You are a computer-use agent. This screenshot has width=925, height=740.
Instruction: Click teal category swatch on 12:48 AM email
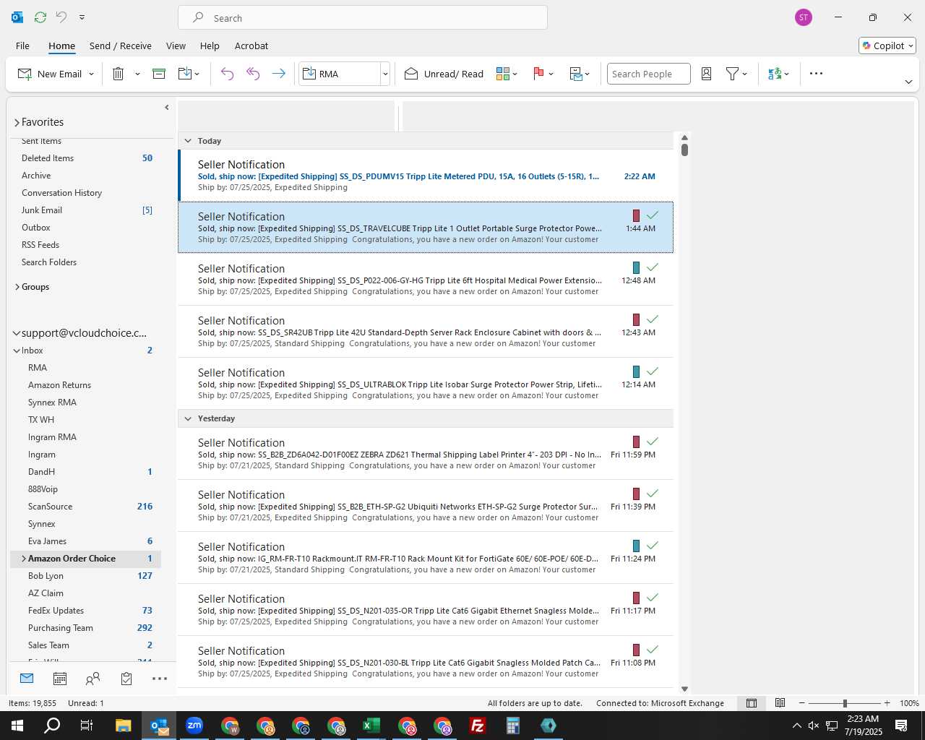pyautogui.click(x=636, y=267)
